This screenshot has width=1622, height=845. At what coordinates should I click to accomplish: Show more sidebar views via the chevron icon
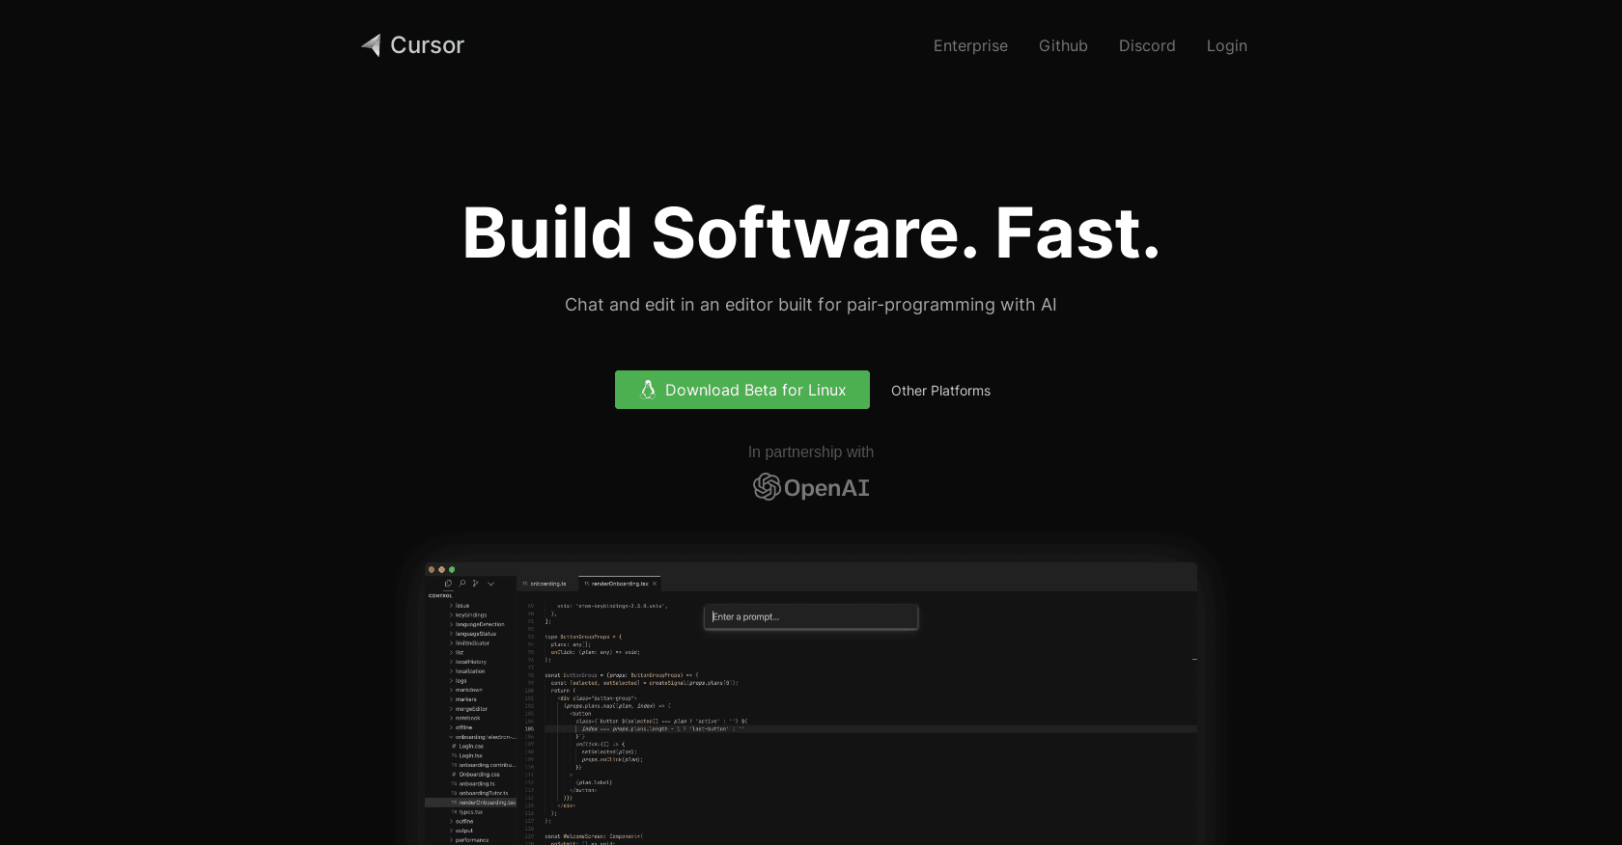(x=490, y=584)
